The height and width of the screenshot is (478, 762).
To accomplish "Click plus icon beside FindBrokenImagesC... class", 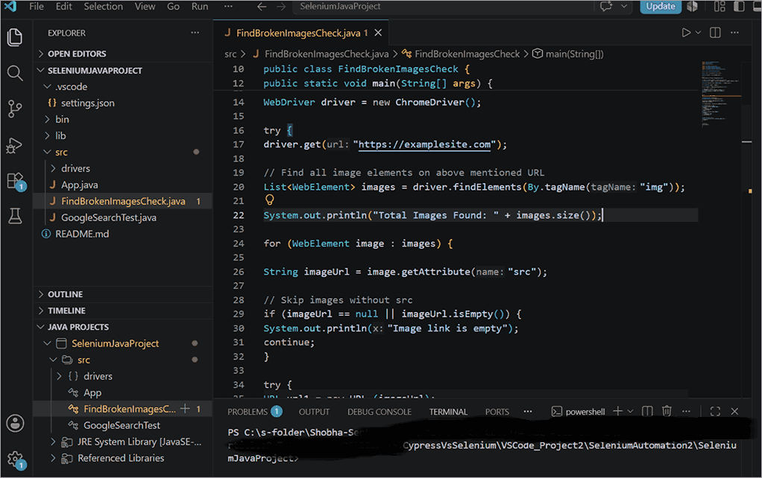I will 185,409.
